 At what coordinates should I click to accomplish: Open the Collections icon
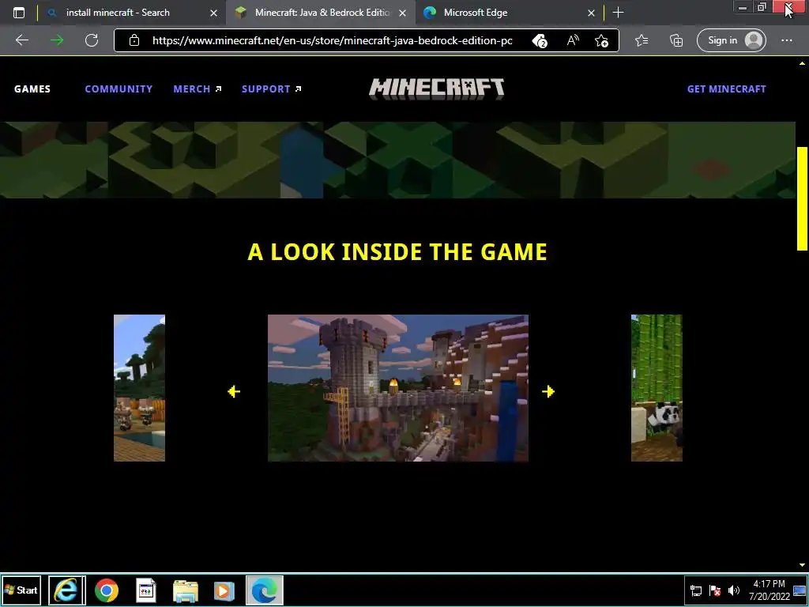coord(676,40)
